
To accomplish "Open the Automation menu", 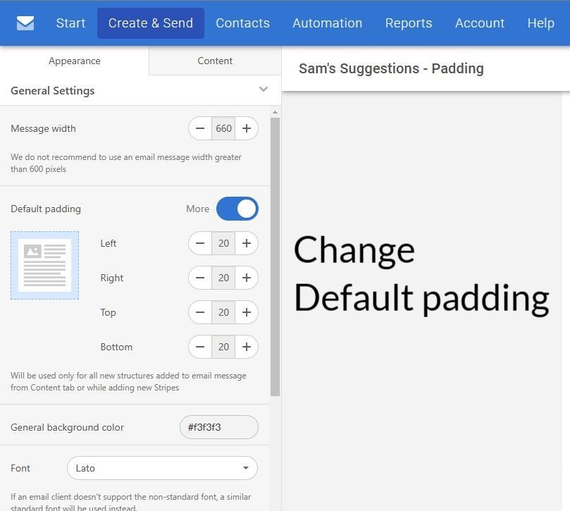I will click(x=327, y=23).
